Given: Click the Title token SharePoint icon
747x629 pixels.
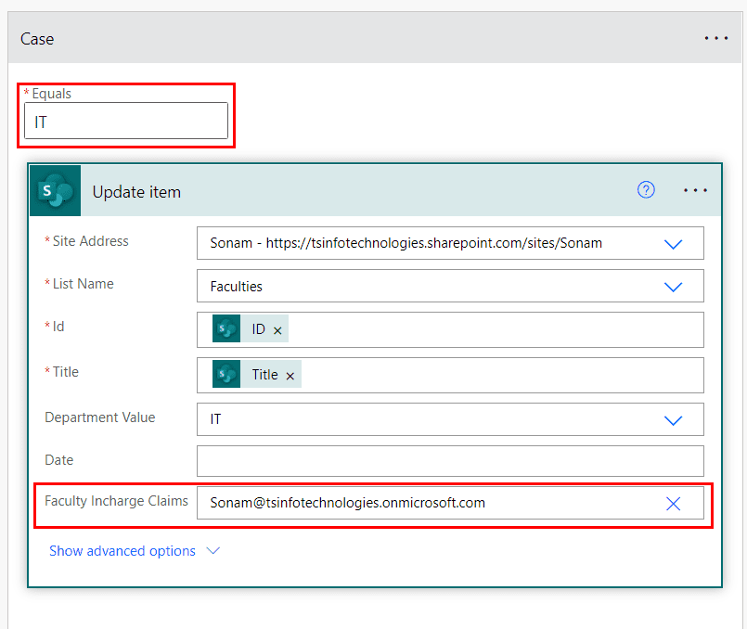Looking at the screenshot, I should (x=226, y=374).
